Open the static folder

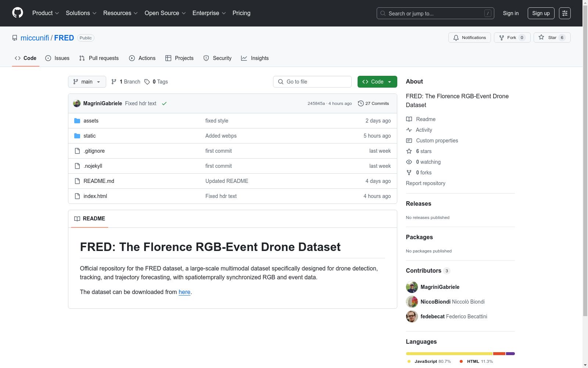tap(89, 136)
